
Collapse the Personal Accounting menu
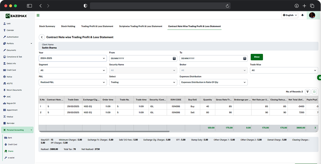coord(17,130)
